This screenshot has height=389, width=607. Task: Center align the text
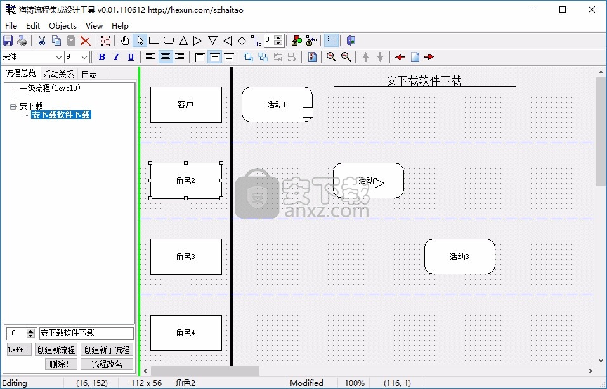166,57
